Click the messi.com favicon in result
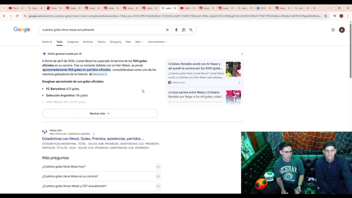Image resolution: width=352 pixels, height=198 pixels. [x=45, y=132]
